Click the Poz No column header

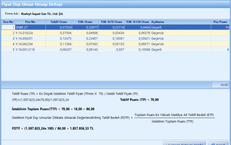pyautogui.click(x=30, y=22)
